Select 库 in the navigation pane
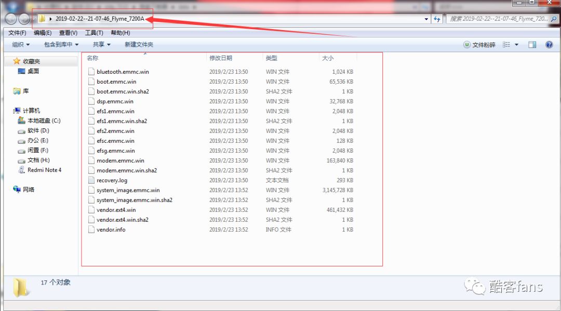The image size is (561, 311). point(25,91)
